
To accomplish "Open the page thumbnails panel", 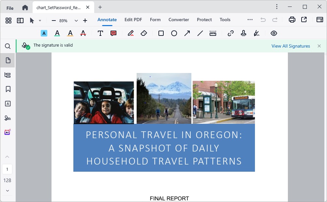I will (x=7, y=60).
